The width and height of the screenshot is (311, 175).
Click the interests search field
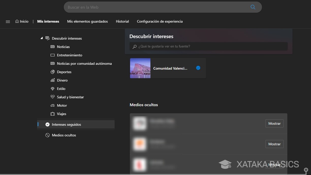pyautogui.click(x=208, y=46)
